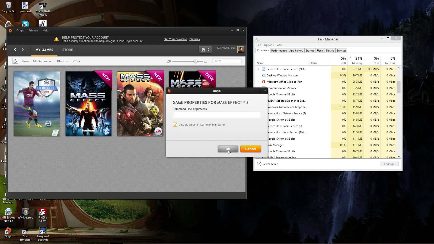This screenshot has width=434, height=244.
Task: Open Task Manager View menu
Action: pos(279,45)
